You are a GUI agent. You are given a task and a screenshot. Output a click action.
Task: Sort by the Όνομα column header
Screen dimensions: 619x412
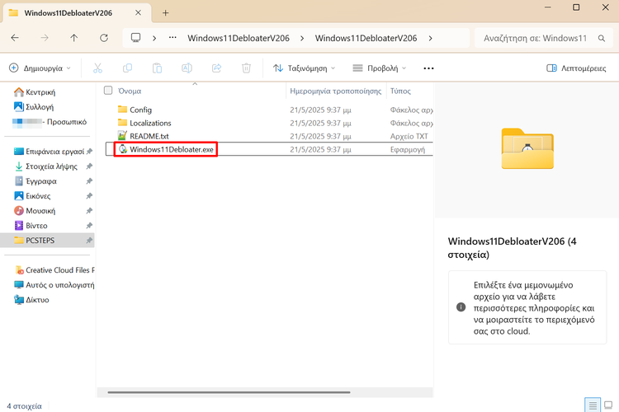click(130, 91)
